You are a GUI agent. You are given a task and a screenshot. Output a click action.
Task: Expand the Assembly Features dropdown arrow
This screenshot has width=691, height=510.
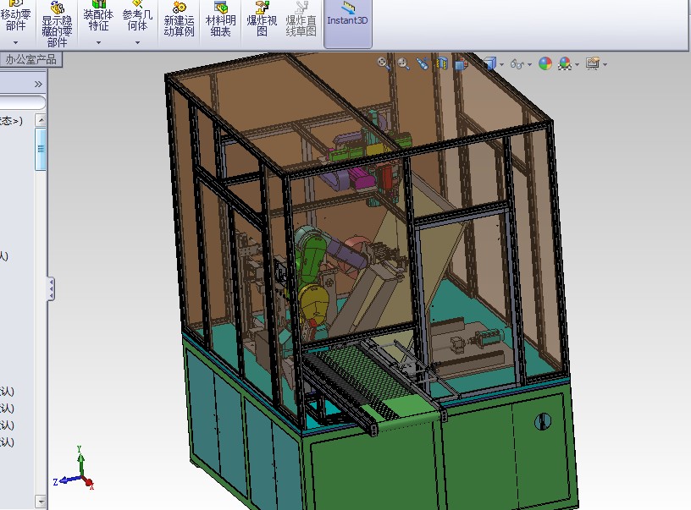(x=98, y=42)
